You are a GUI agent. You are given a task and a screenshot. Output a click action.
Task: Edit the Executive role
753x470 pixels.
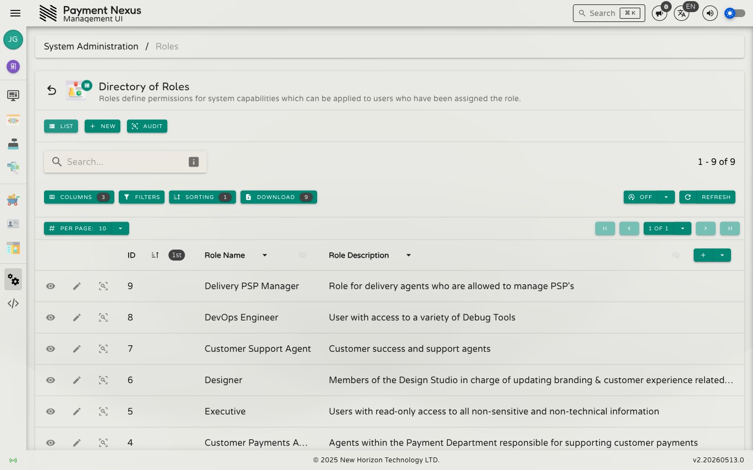[x=77, y=412]
